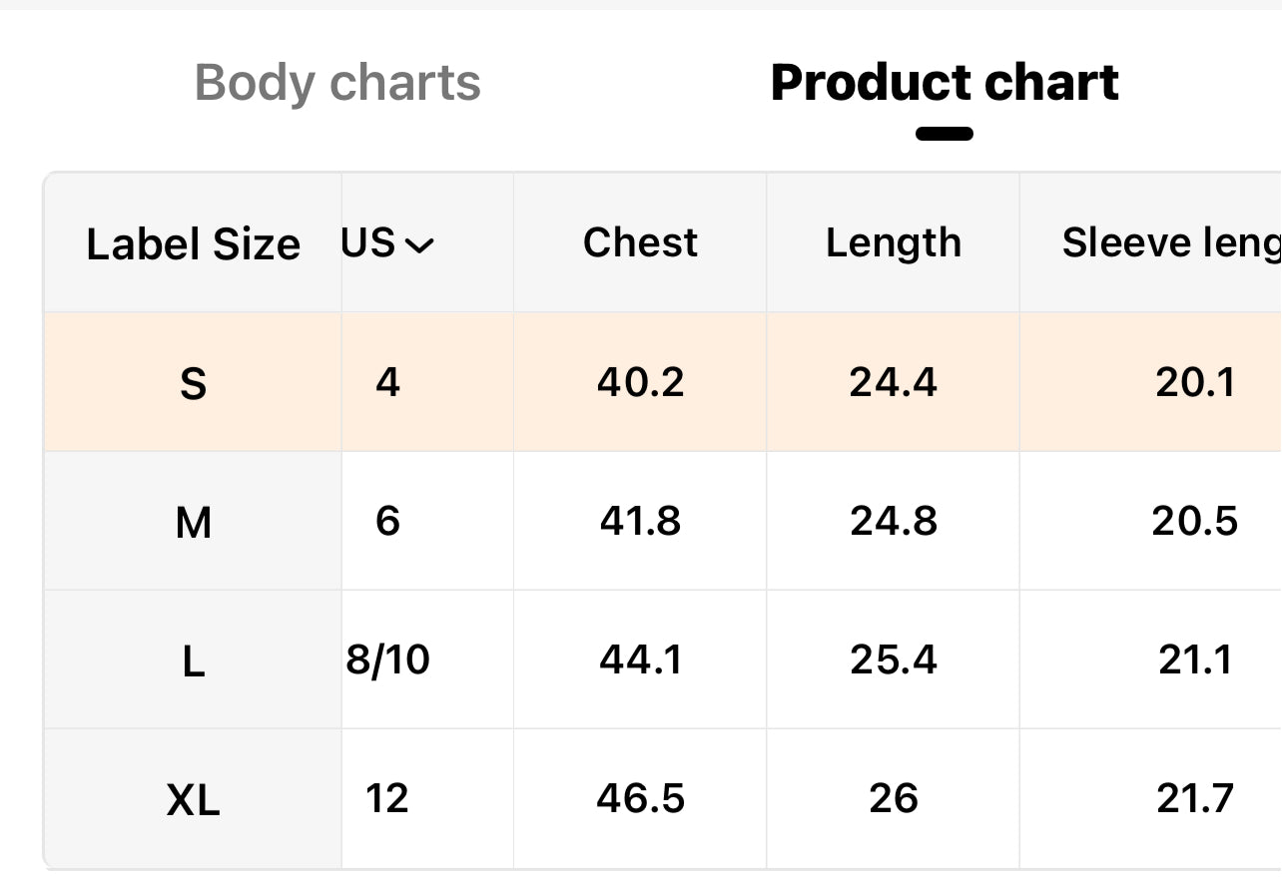
Task: Click the 8/10 US size cell
Action: [x=387, y=660]
